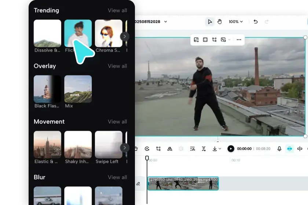
Task: Click the timeline playhead handle
Action: (x=147, y=158)
